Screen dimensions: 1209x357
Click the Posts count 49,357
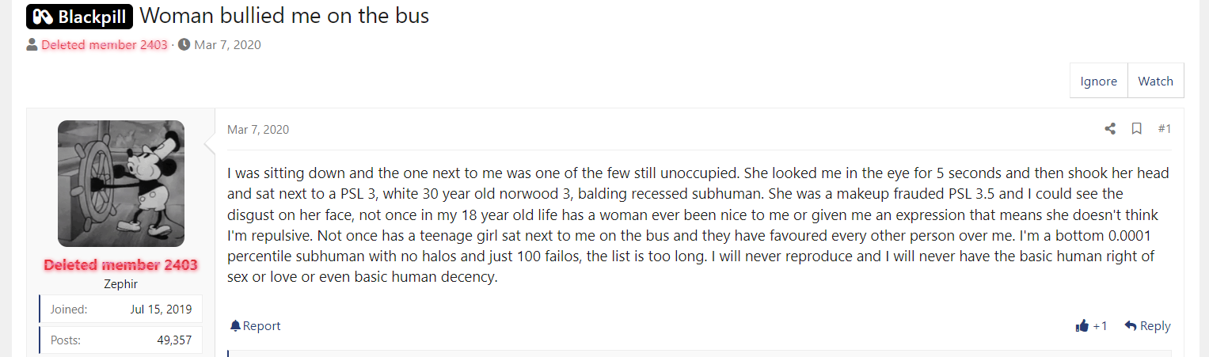click(174, 340)
